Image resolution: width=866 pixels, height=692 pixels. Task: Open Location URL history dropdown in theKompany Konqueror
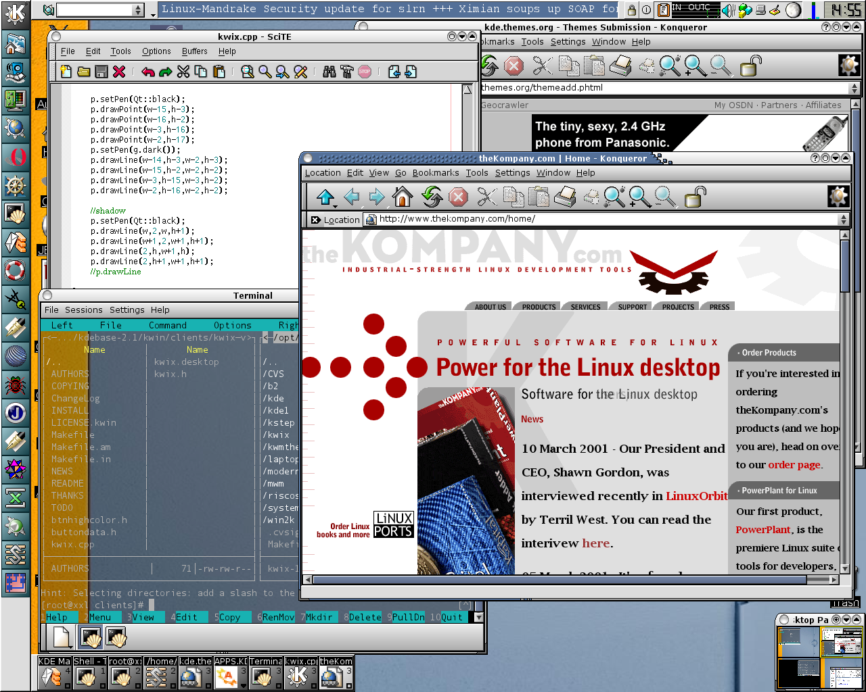[x=843, y=220]
